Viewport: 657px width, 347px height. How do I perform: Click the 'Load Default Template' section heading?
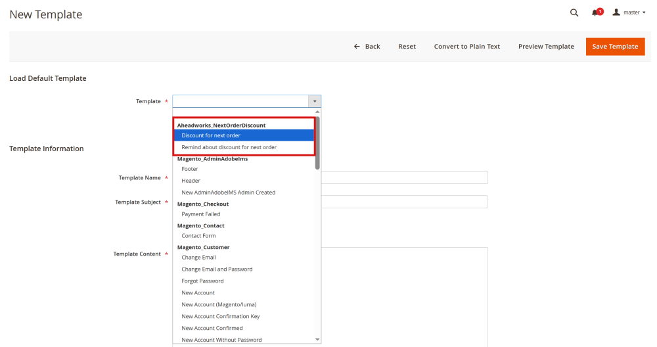(48, 78)
